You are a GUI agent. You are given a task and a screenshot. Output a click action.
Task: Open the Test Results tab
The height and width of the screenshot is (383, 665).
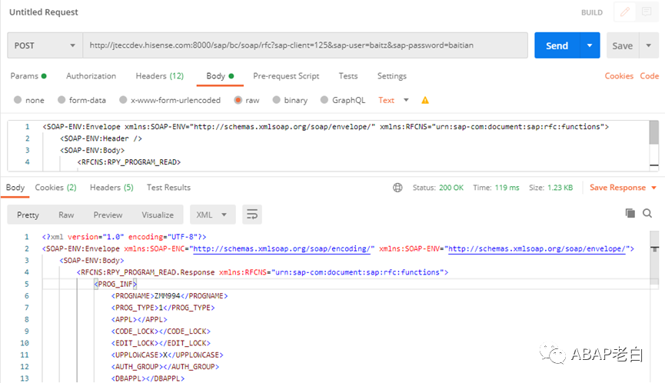pos(168,188)
